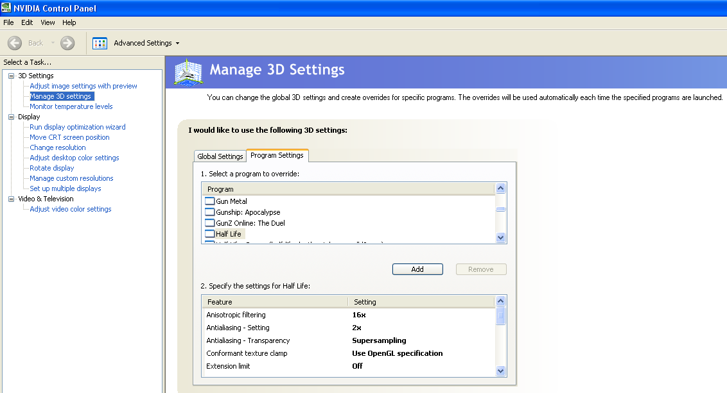Screen dimensions: 727x393
Task: Click the Back arrow navigation icon
Action: pos(15,43)
